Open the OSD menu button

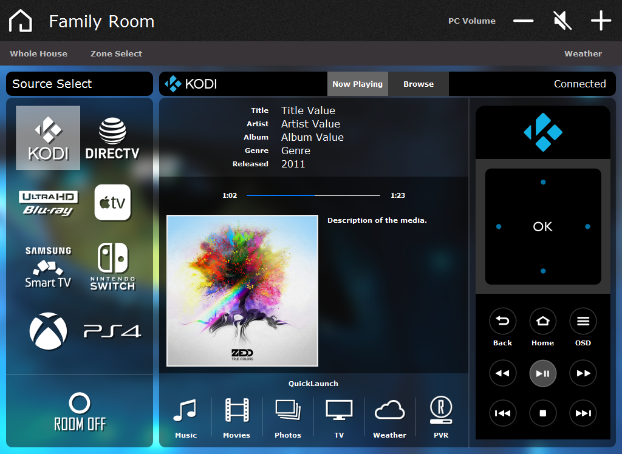[583, 321]
